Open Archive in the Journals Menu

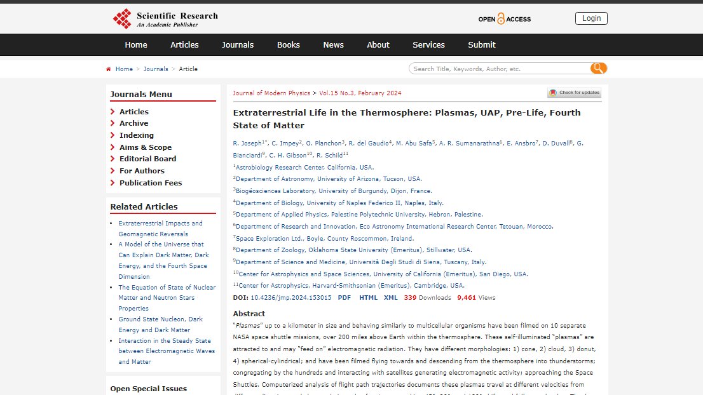click(133, 123)
